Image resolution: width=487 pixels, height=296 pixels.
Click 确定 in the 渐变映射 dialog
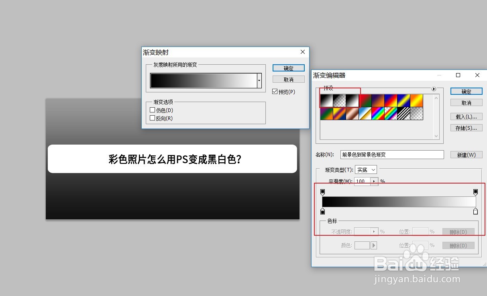[288, 68]
